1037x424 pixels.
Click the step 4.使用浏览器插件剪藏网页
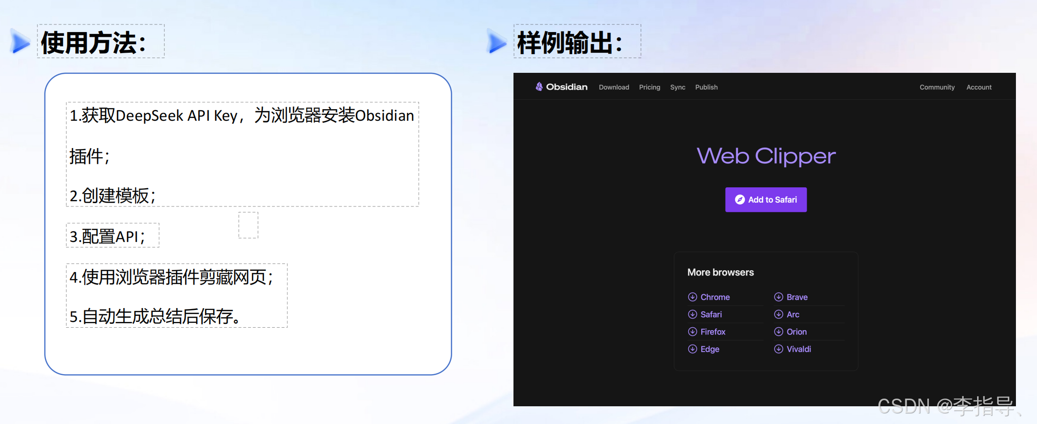point(171,277)
